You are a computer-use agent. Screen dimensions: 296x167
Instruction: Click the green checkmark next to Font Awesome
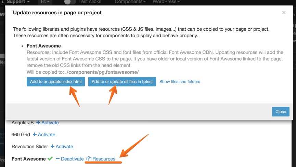click(x=50, y=158)
